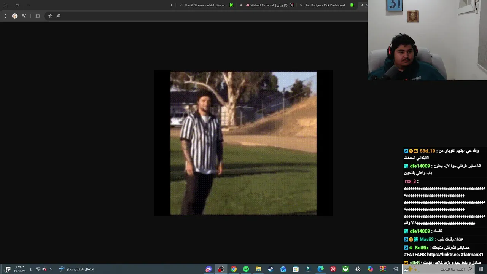Bookmark this page with the star icon

point(50,16)
